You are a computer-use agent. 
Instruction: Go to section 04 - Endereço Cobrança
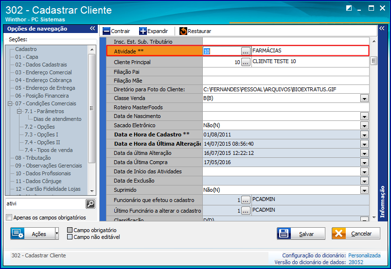click(x=43, y=80)
